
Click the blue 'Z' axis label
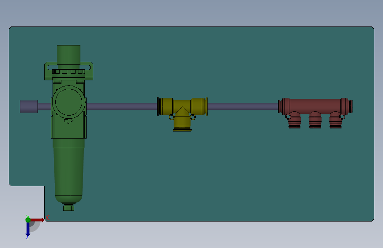coord(27,237)
